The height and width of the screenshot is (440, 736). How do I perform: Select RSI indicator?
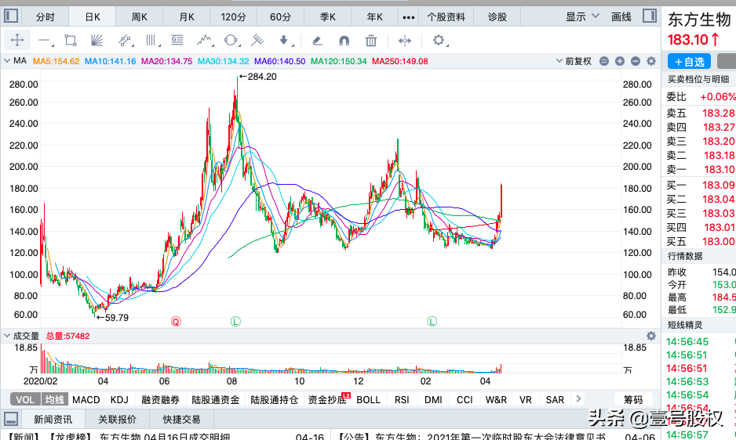point(402,400)
